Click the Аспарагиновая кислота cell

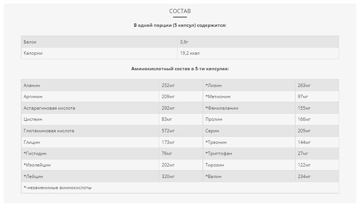click(49, 108)
